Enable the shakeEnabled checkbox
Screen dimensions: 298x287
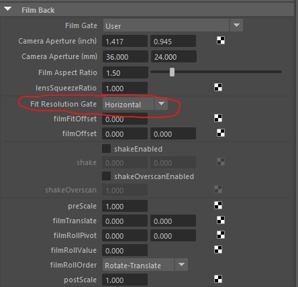click(106, 149)
